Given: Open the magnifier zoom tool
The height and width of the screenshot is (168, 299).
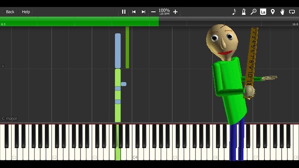Looking at the screenshot, I should [x=253, y=12].
